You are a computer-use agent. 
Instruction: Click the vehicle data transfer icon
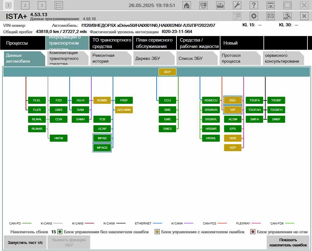[203, 5]
